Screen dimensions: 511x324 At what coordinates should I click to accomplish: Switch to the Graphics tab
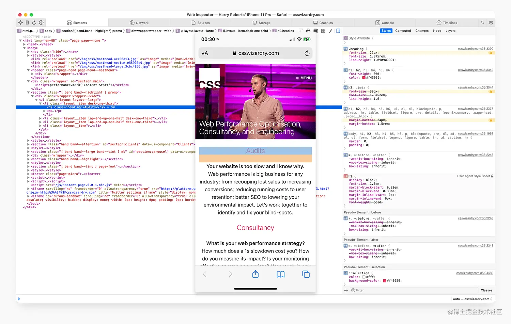click(x=323, y=23)
